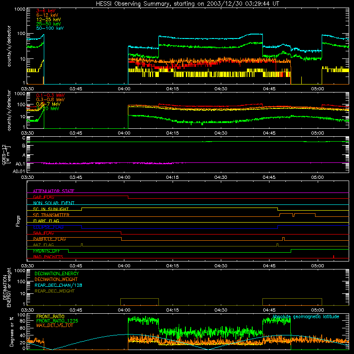Select the 12-25 keV legend label

click(x=49, y=19)
